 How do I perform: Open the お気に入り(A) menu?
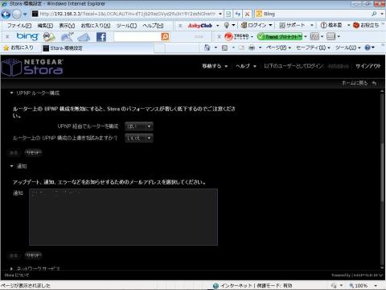point(96,26)
